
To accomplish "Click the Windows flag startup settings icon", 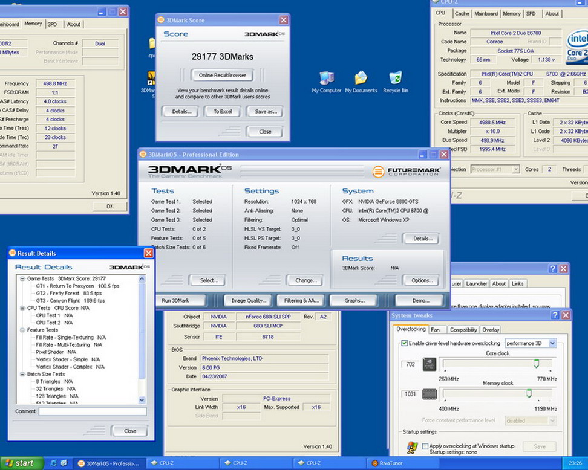I will click(x=412, y=447).
